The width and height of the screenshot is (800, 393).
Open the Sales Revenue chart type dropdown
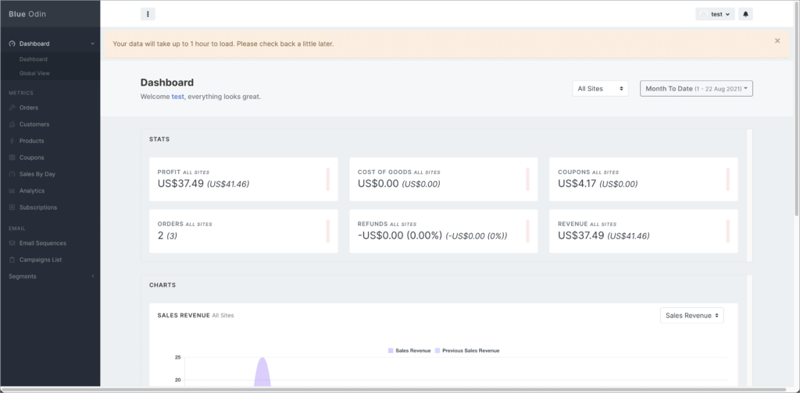coord(692,316)
